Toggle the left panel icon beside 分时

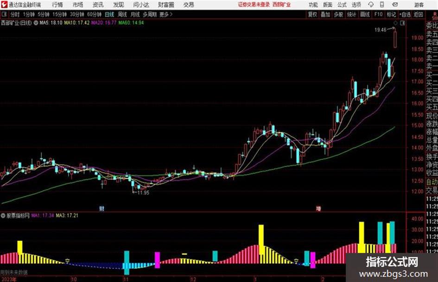(x=4, y=14)
